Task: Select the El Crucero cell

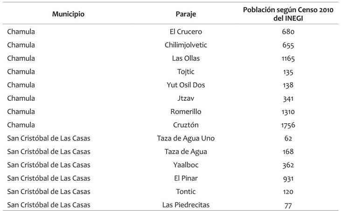Action: (x=186, y=32)
